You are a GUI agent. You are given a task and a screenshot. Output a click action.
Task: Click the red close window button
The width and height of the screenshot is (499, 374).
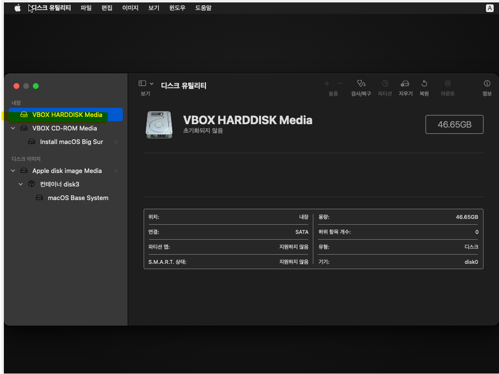16,86
